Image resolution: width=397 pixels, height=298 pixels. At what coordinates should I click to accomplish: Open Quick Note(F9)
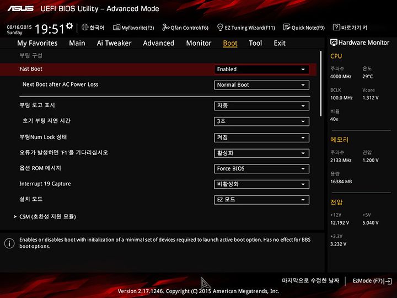(304, 28)
